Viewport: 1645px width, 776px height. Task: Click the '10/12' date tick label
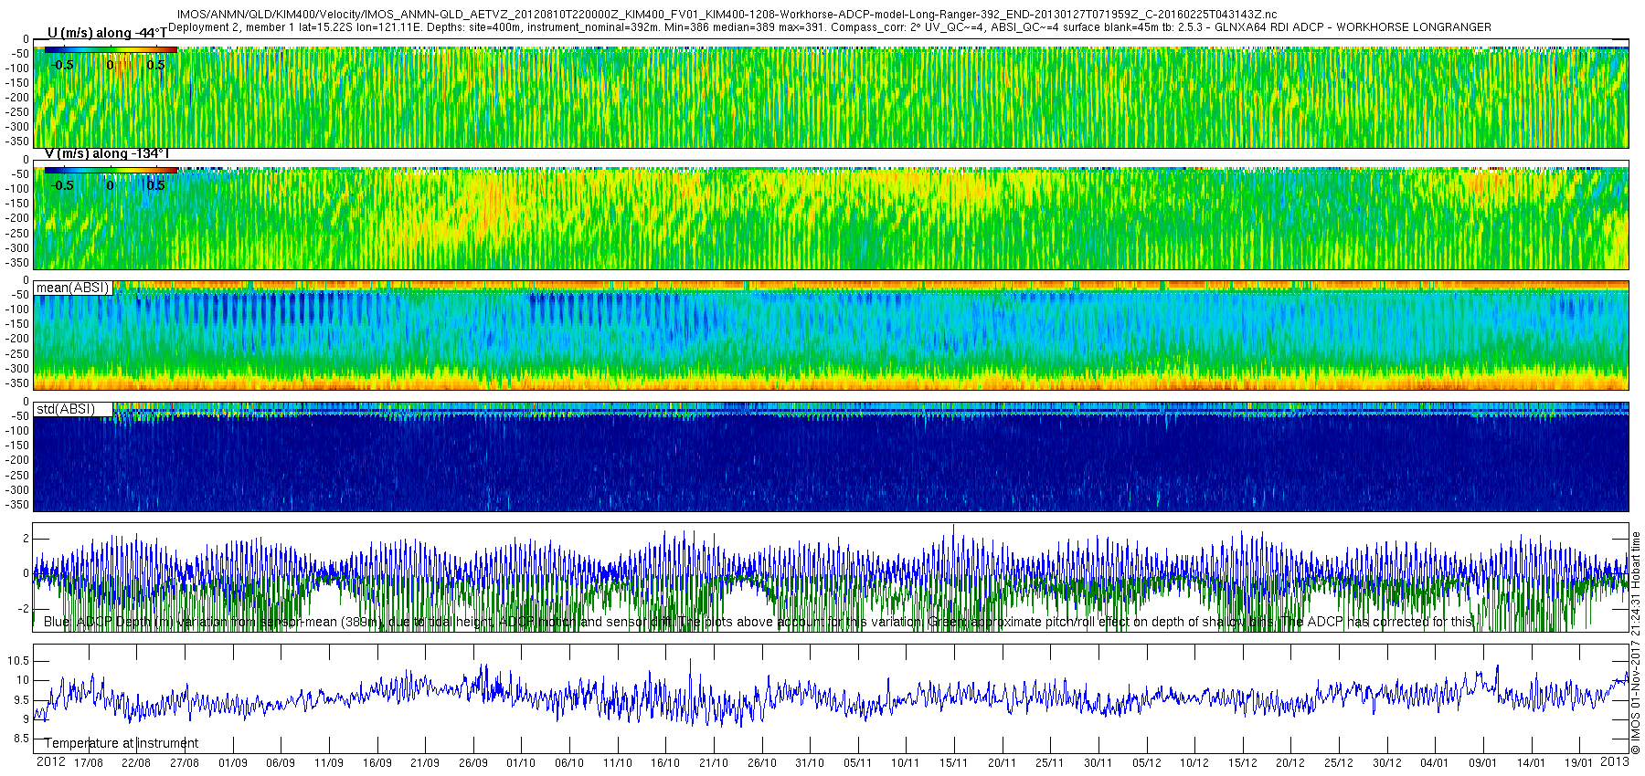[1194, 763]
